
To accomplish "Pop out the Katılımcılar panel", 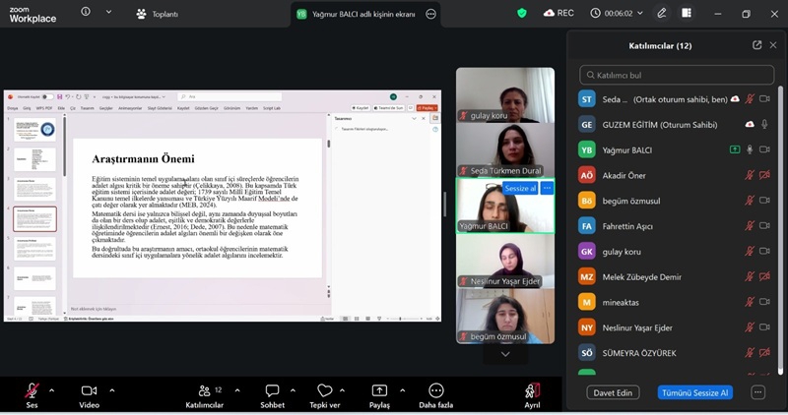I will [x=756, y=45].
